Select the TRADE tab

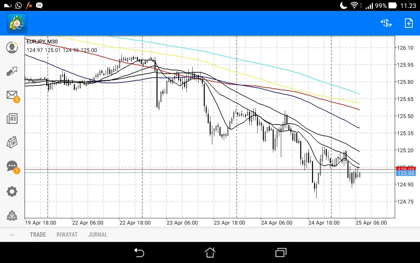[38, 234]
